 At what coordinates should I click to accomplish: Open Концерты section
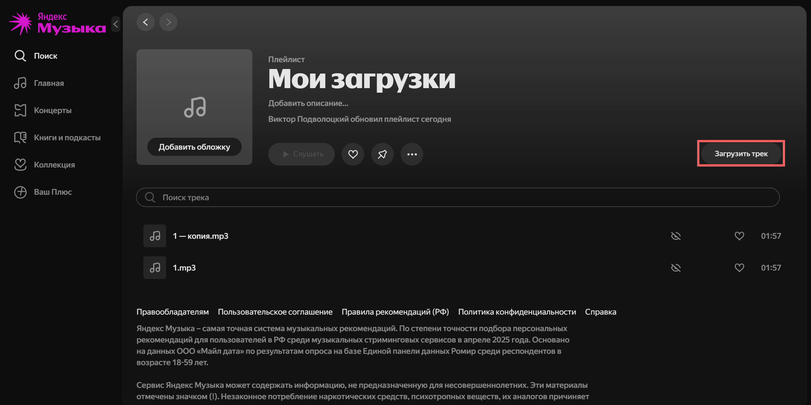pos(53,110)
